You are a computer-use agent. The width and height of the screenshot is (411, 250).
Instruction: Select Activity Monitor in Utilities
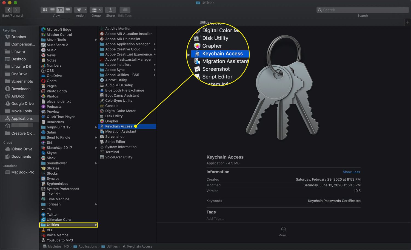point(118,29)
